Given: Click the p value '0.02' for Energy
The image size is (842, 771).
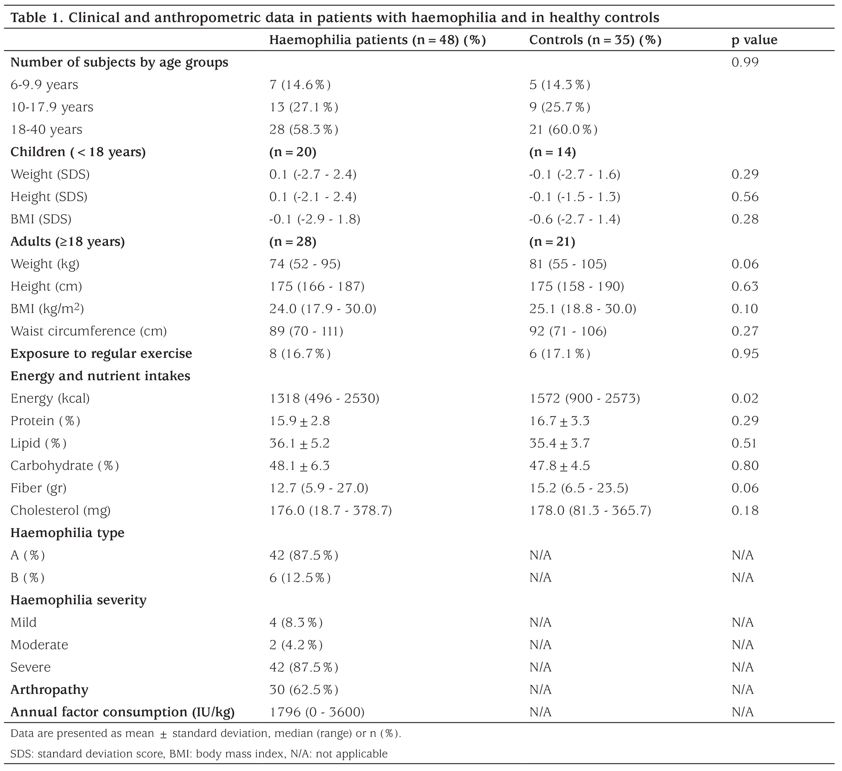Looking at the screenshot, I should tap(745, 399).
